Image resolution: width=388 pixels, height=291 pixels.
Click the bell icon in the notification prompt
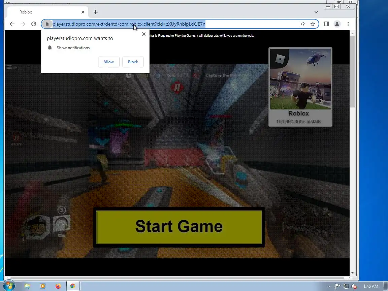tap(50, 48)
